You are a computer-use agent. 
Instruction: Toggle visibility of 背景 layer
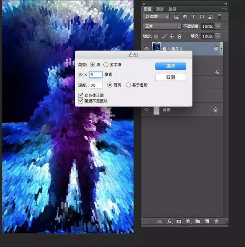point(146,109)
